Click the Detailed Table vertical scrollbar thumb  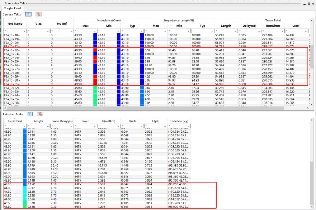tap(312, 184)
